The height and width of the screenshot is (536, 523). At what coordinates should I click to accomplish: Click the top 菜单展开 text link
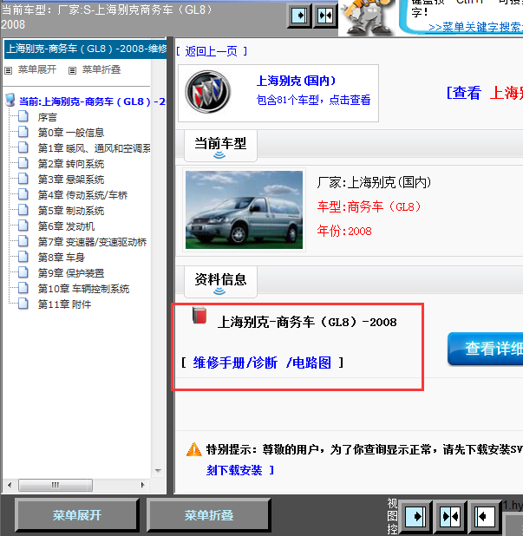[37, 69]
